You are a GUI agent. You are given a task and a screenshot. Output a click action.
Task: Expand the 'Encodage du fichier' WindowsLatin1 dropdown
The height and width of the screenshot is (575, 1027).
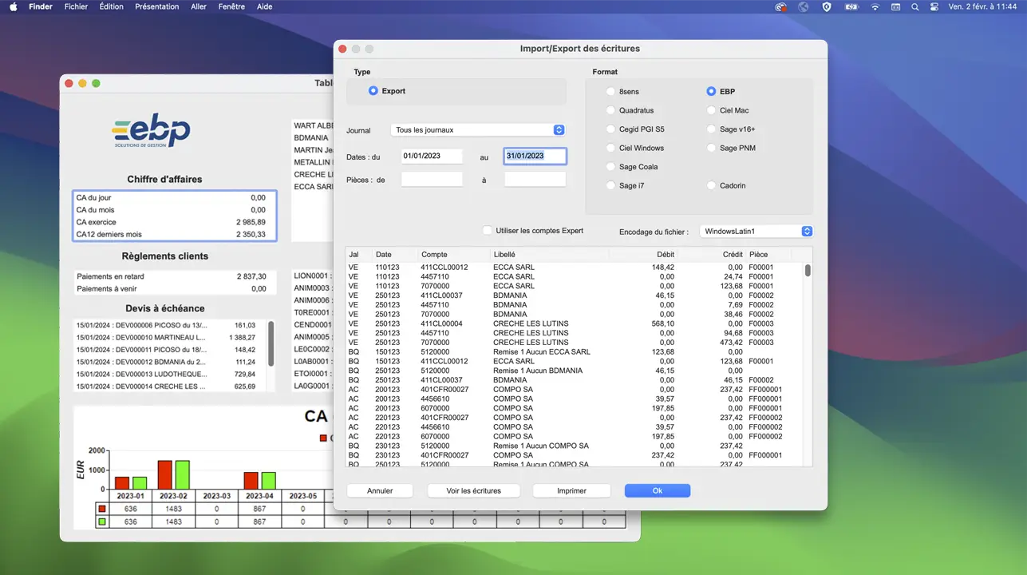pos(755,232)
